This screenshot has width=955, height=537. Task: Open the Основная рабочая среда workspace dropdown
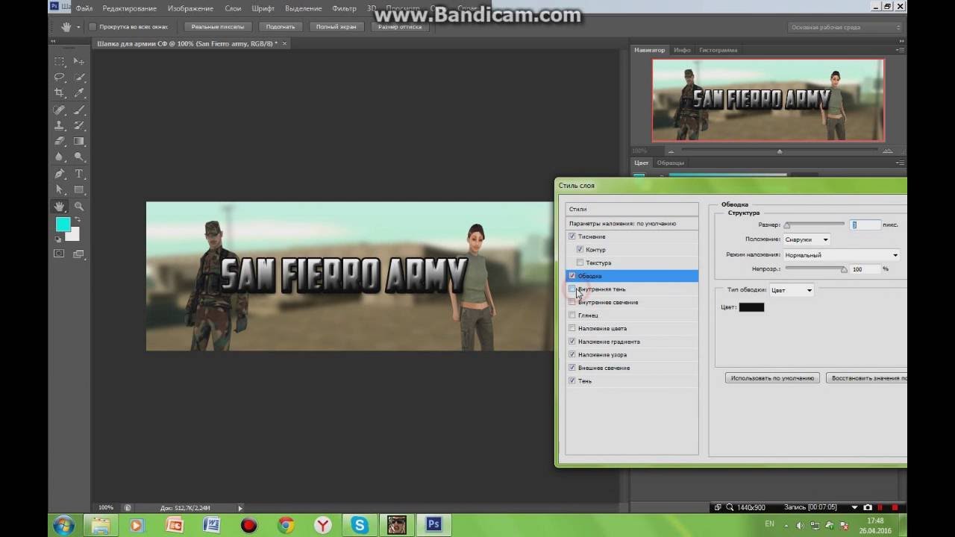[x=845, y=27]
